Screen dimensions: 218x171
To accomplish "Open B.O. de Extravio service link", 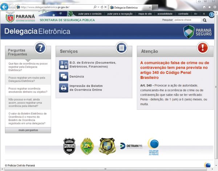I will (88, 64).
